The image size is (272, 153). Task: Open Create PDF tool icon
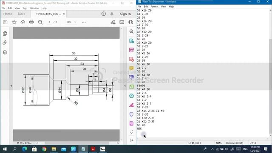pyautogui.click(x=131, y=59)
